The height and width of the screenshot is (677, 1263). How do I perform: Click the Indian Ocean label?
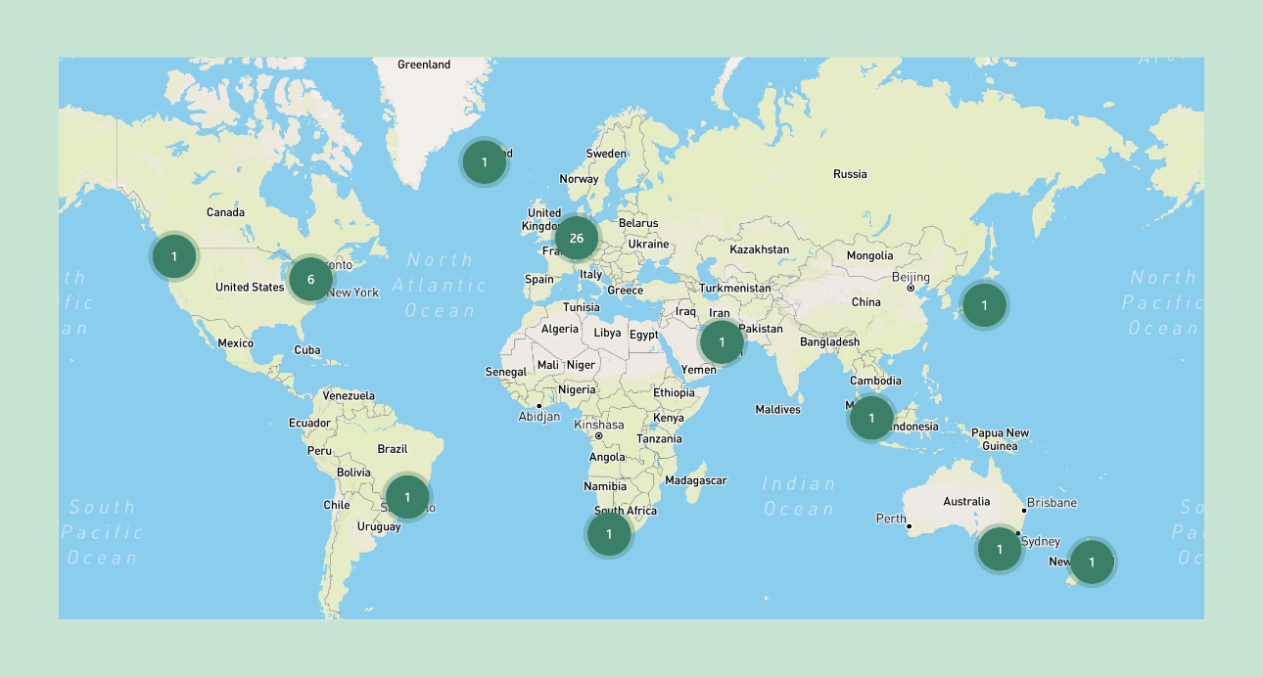pos(799,493)
